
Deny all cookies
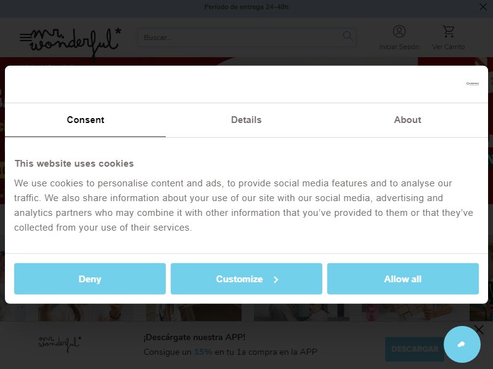90,279
